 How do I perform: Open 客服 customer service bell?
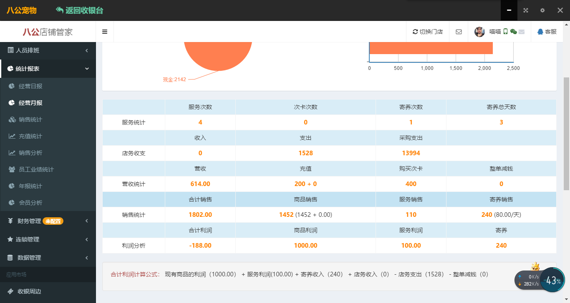[547, 32]
